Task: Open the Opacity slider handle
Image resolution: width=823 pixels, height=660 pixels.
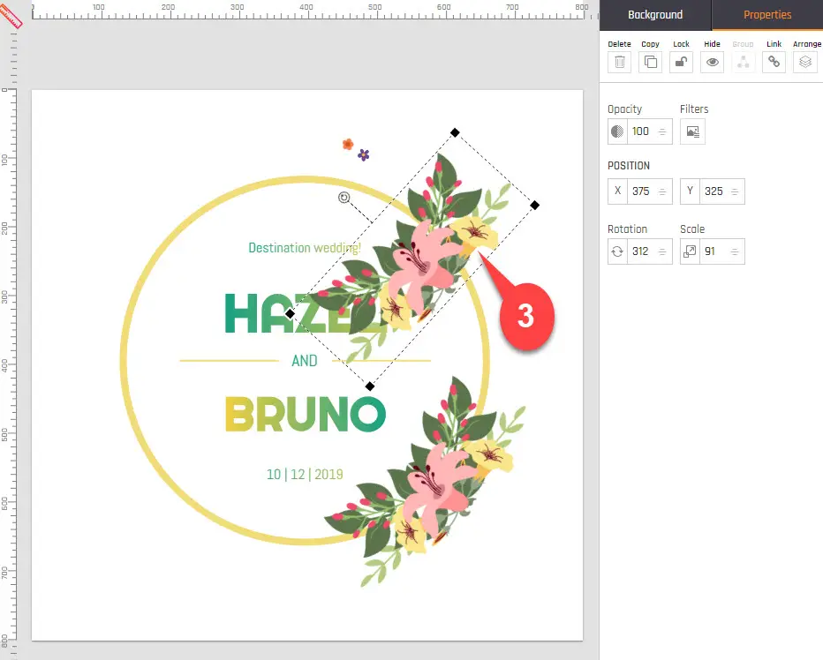Action: coord(662,131)
